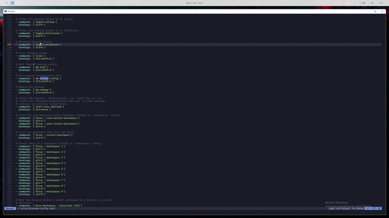
Task: Click the 'focus --workspace 8' command
Action: tap(50, 186)
